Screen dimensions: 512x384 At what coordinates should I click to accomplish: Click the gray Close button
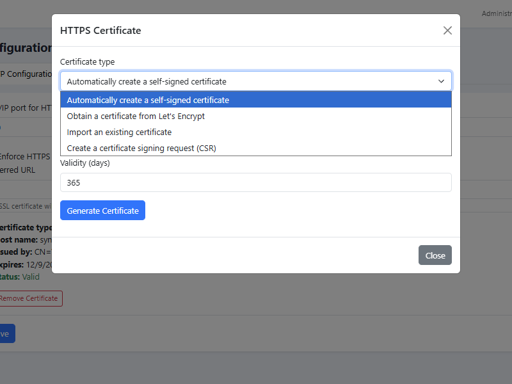[435, 255]
